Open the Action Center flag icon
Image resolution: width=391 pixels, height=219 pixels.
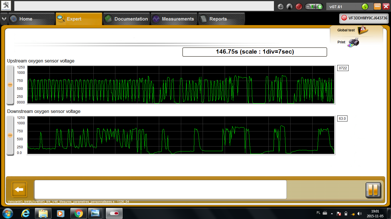(x=339, y=213)
